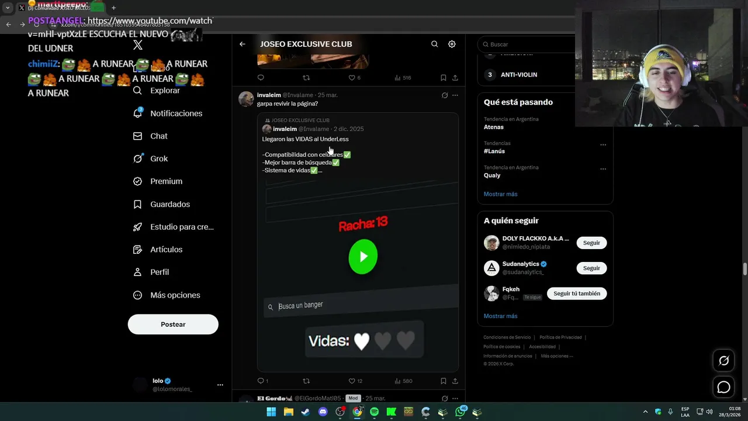Screen dimensions: 748x421
Task: Show hidden system tray icons
Action: [x=645, y=412]
